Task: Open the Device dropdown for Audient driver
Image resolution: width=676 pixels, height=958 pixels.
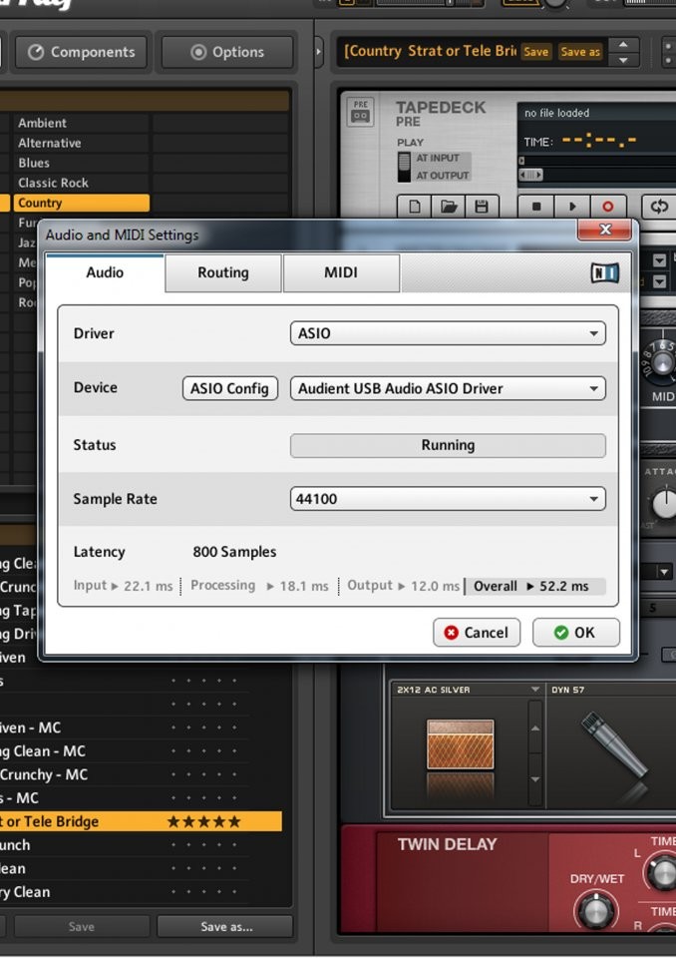Action: click(x=448, y=388)
